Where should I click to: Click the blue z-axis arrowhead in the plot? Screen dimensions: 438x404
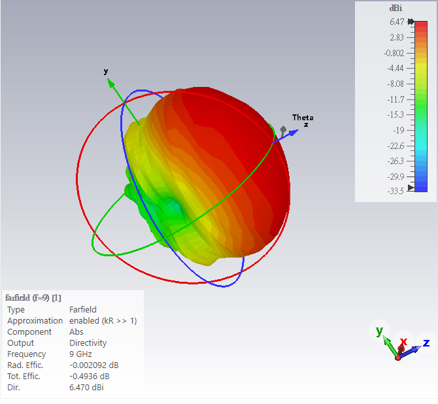pos(294,132)
